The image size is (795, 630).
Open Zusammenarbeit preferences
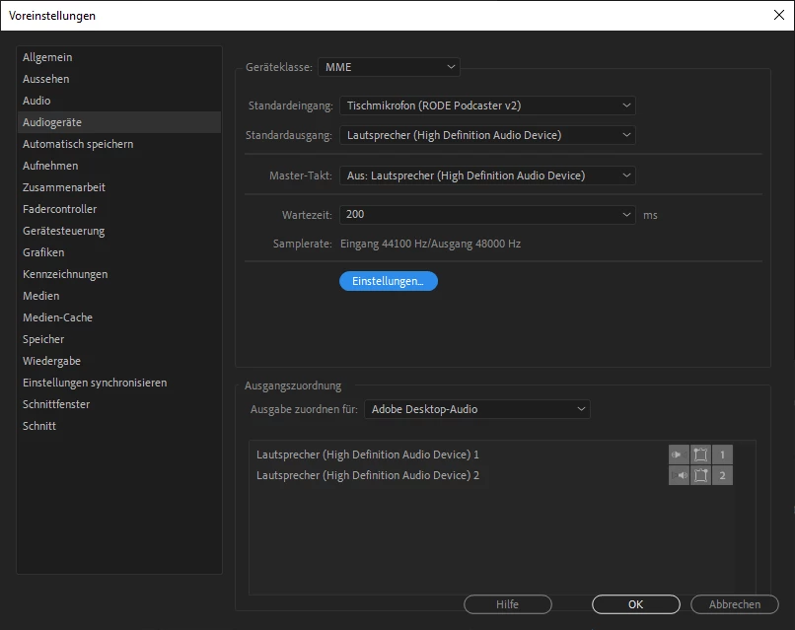(x=119, y=187)
